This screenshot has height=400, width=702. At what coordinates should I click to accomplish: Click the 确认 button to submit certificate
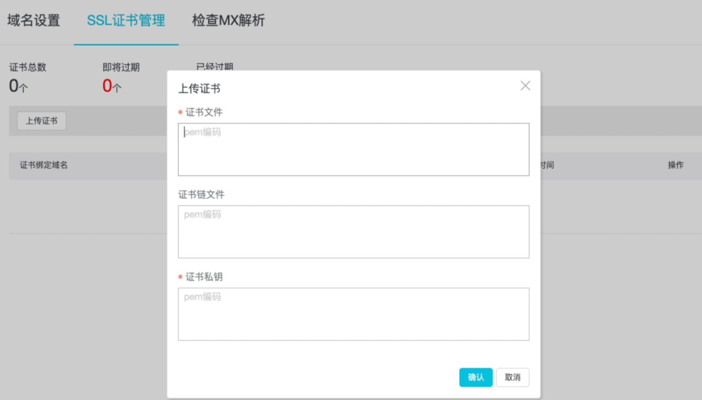pyautogui.click(x=475, y=377)
